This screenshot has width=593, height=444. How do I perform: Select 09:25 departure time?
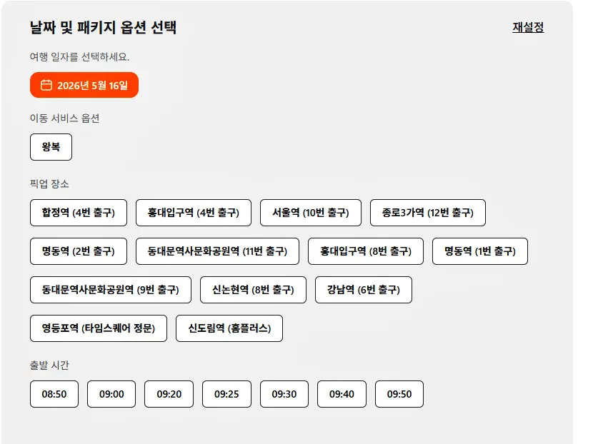[x=226, y=394]
